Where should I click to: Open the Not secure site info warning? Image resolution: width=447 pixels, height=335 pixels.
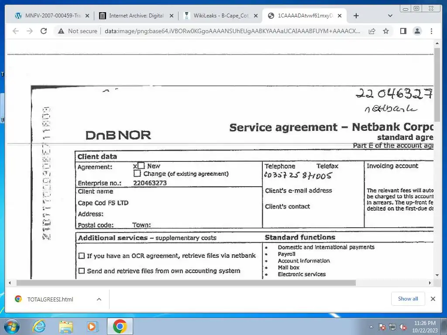[78, 31]
